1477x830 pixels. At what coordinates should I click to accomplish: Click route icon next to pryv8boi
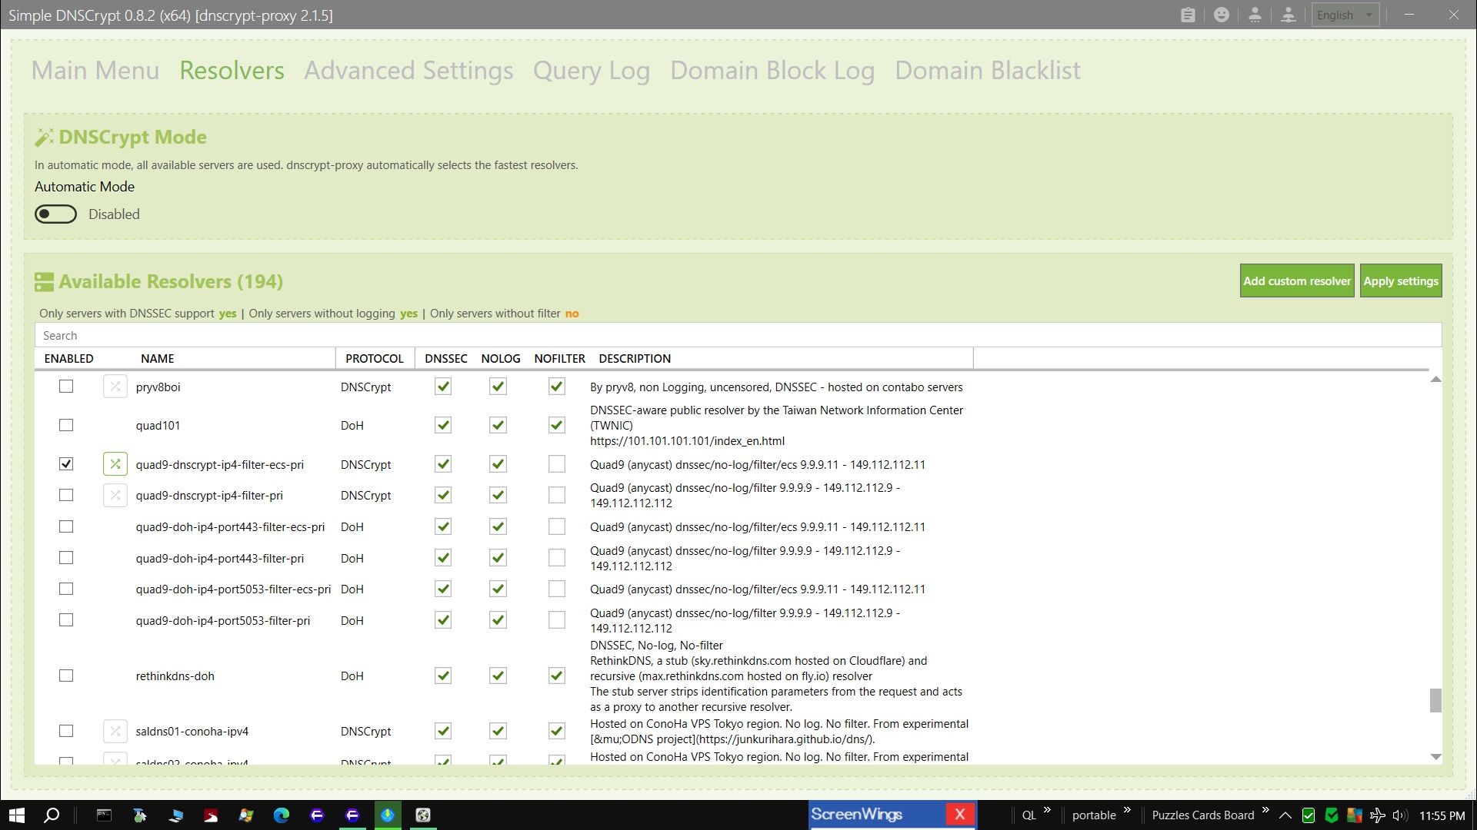coord(115,387)
